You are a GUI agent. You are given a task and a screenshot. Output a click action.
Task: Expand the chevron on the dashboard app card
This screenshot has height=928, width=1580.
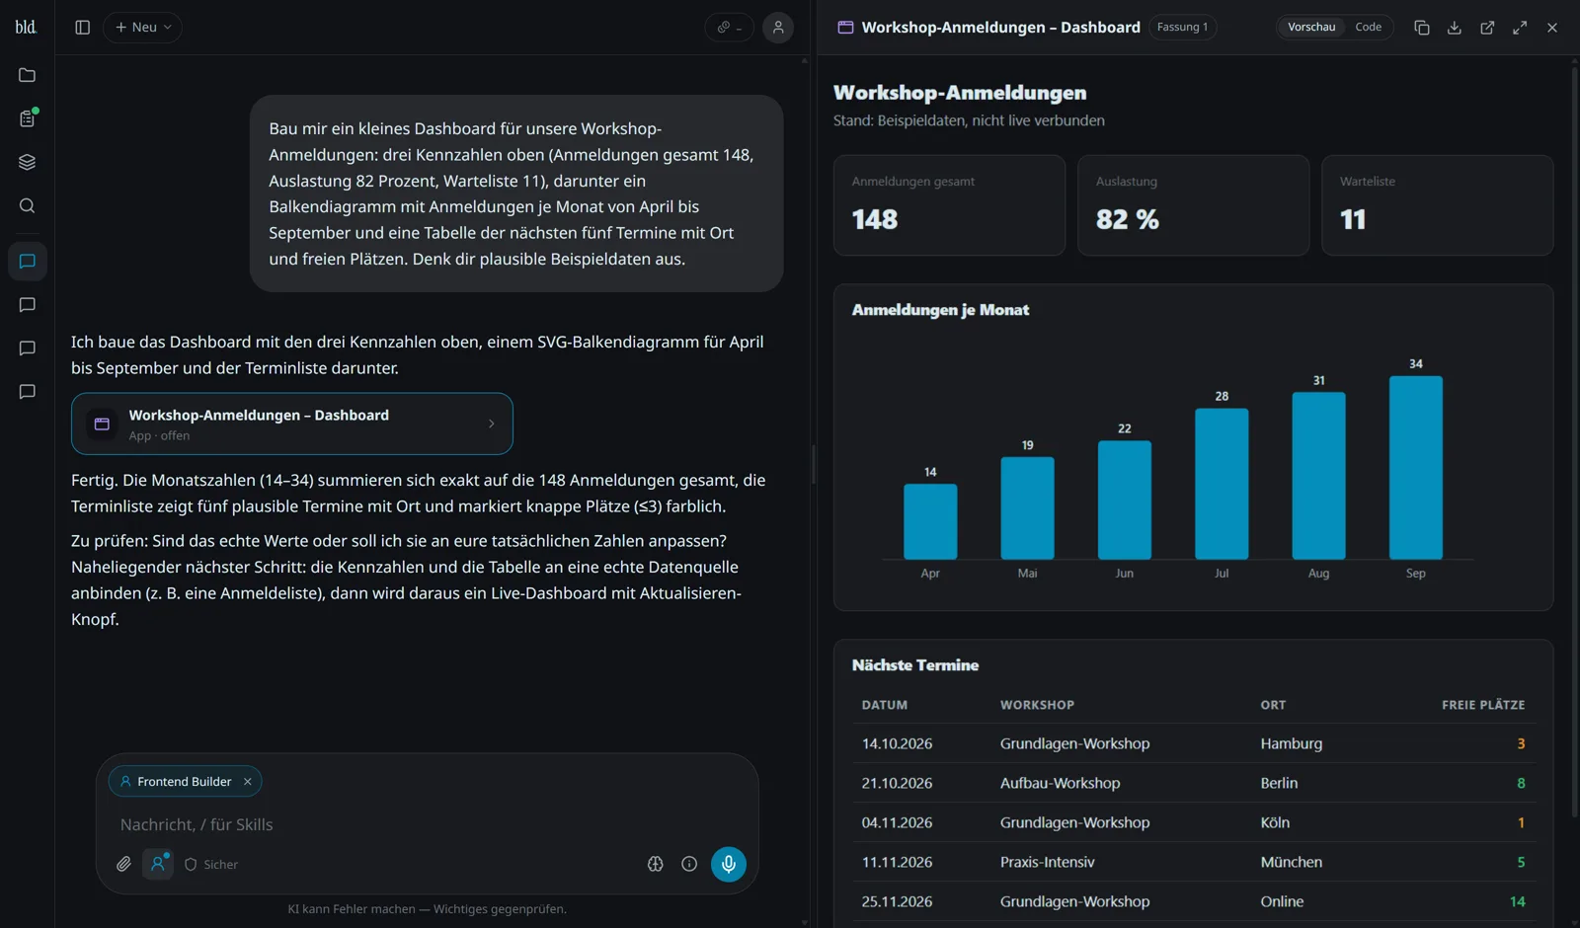tap(492, 425)
